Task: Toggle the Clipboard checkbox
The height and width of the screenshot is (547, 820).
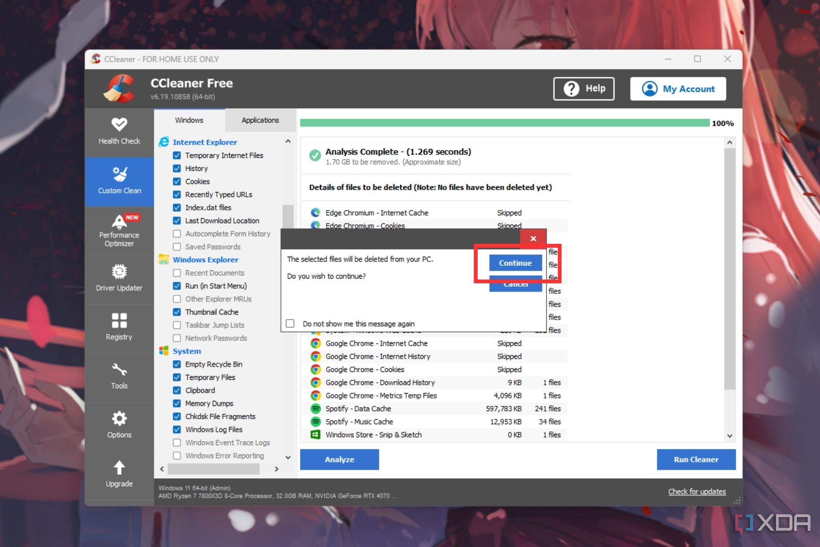Action: click(x=177, y=390)
